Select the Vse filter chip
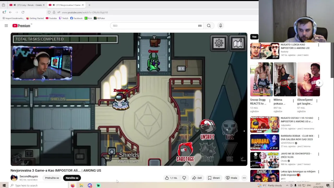The height and width of the screenshot is (188, 334). pyautogui.click(x=254, y=37)
